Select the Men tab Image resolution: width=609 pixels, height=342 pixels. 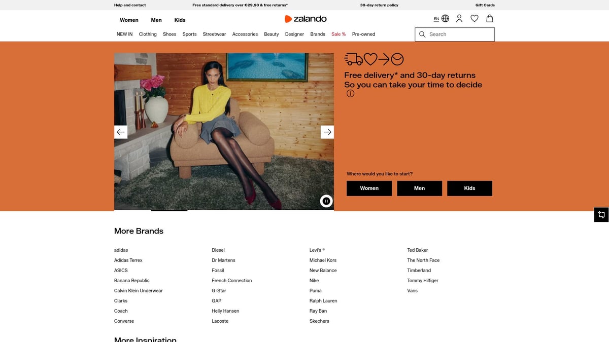pos(156,20)
